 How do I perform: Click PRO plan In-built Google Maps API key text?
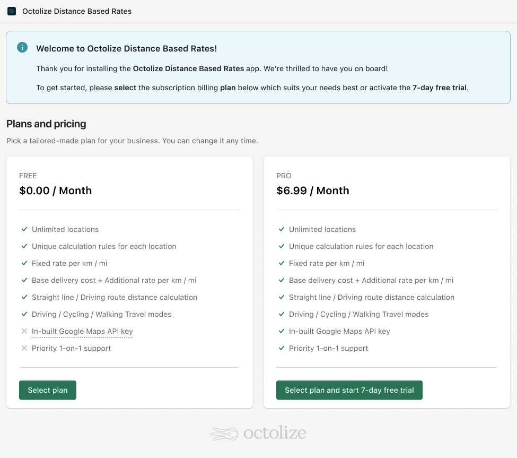pyautogui.click(x=339, y=331)
